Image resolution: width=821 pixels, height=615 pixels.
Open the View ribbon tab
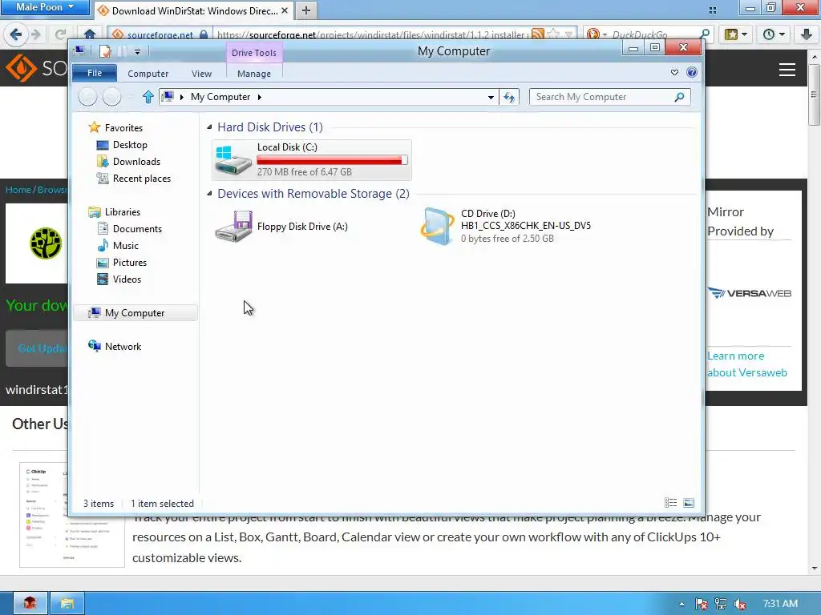click(x=201, y=74)
